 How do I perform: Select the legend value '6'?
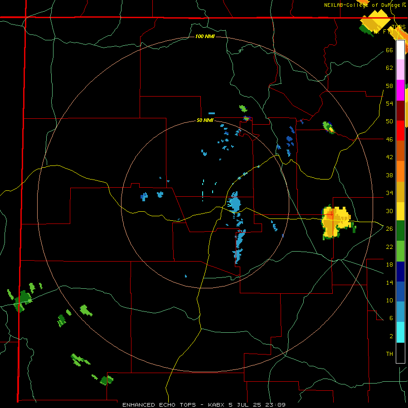pos(391,318)
